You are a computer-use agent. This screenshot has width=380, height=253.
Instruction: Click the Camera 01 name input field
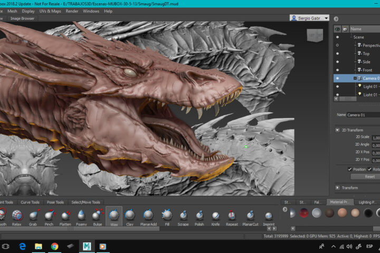click(x=363, y=115)
